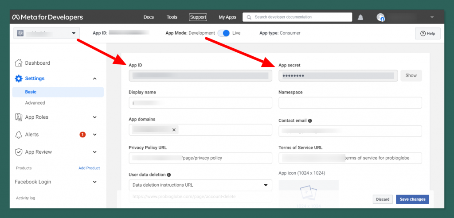Collapse the Settings section chevron
This screenshot has width=454, height=218.
click(95, 78)
